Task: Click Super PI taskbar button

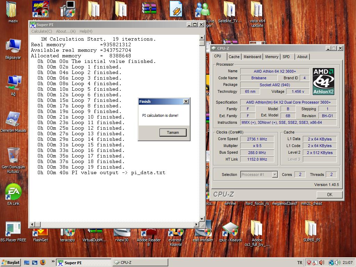Action: click(84, 263)
